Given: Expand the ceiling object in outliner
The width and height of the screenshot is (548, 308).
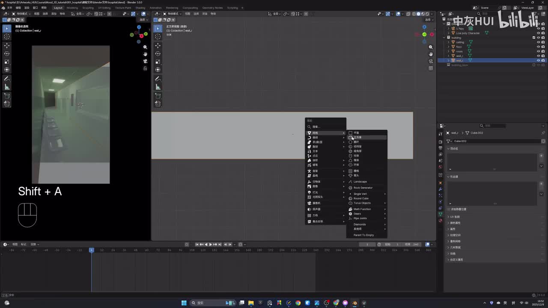Looking at the screenshot, I should (x=449, y=42).
